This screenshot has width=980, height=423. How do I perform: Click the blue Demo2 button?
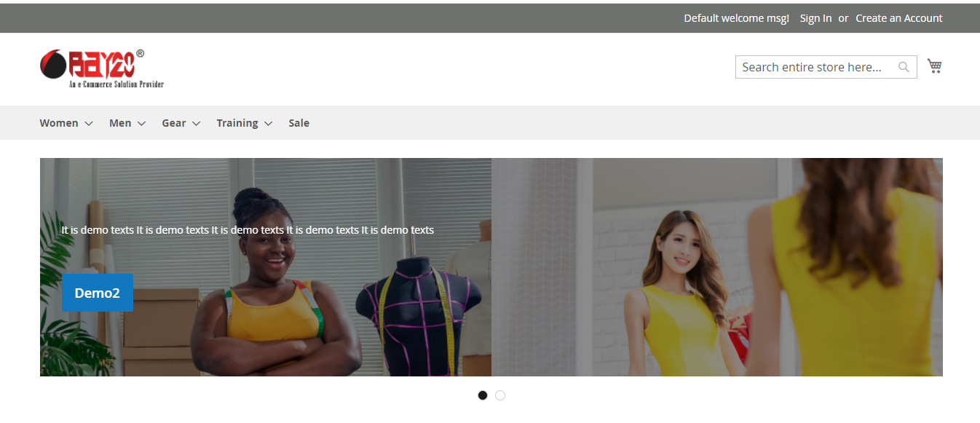coord(98,293)
